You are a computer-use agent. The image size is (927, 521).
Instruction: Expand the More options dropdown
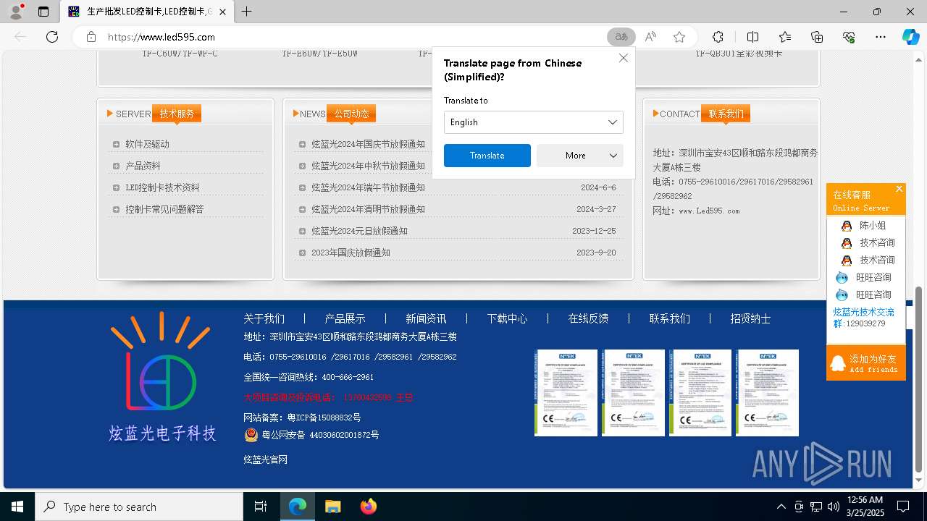580,156
